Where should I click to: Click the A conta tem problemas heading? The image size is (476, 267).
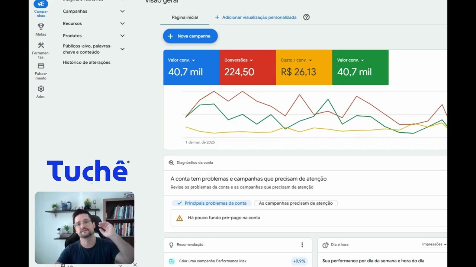[248, 179]
